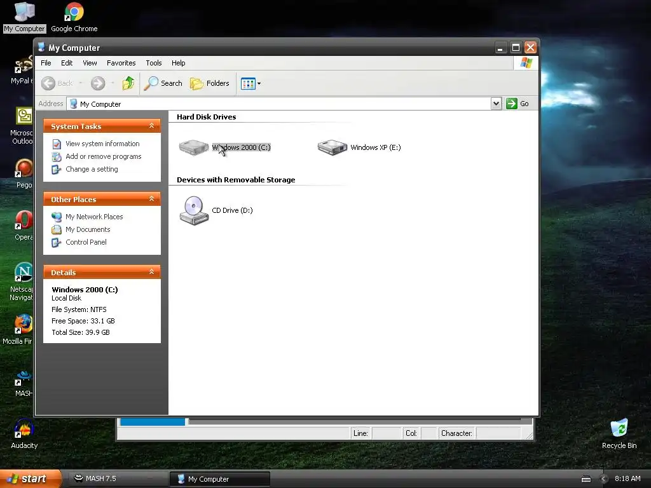This screenshot has height=488, width=651.
Task: Select the Recycle Bin desktop icon
Action: 619,434
